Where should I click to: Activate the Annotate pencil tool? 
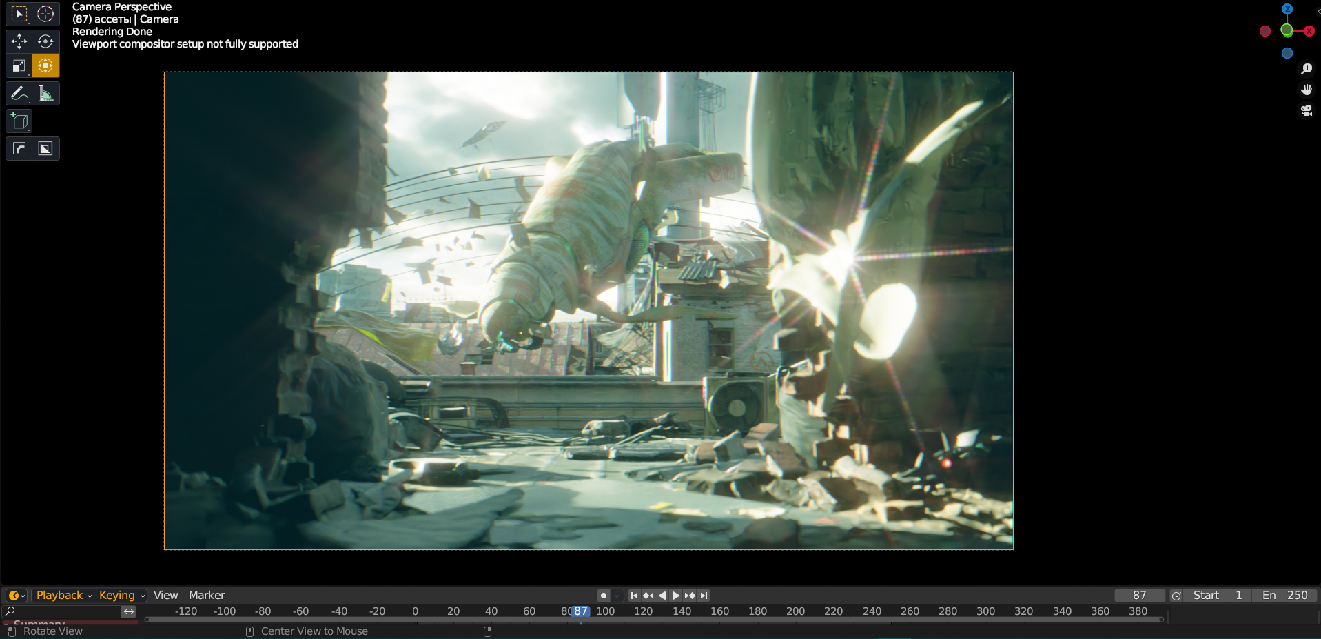(19, 94)
